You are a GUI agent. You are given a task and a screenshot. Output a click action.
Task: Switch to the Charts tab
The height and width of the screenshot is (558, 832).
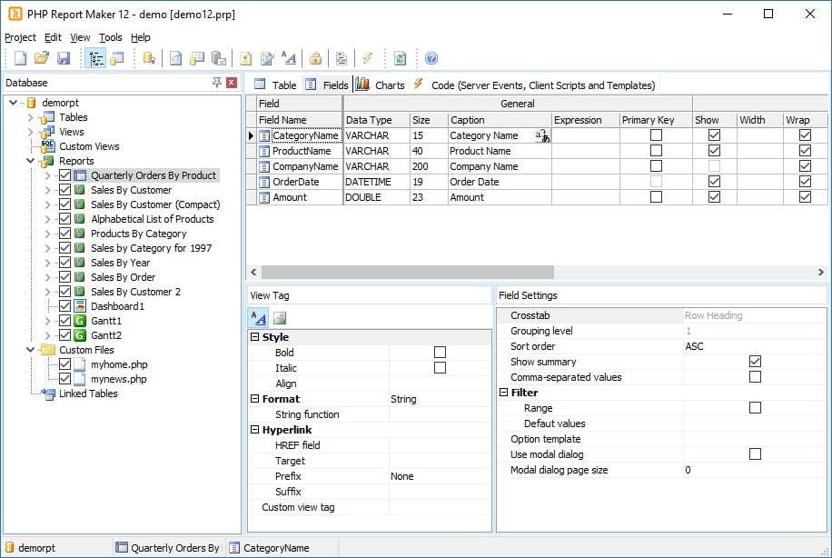click(x=381, y=85)
